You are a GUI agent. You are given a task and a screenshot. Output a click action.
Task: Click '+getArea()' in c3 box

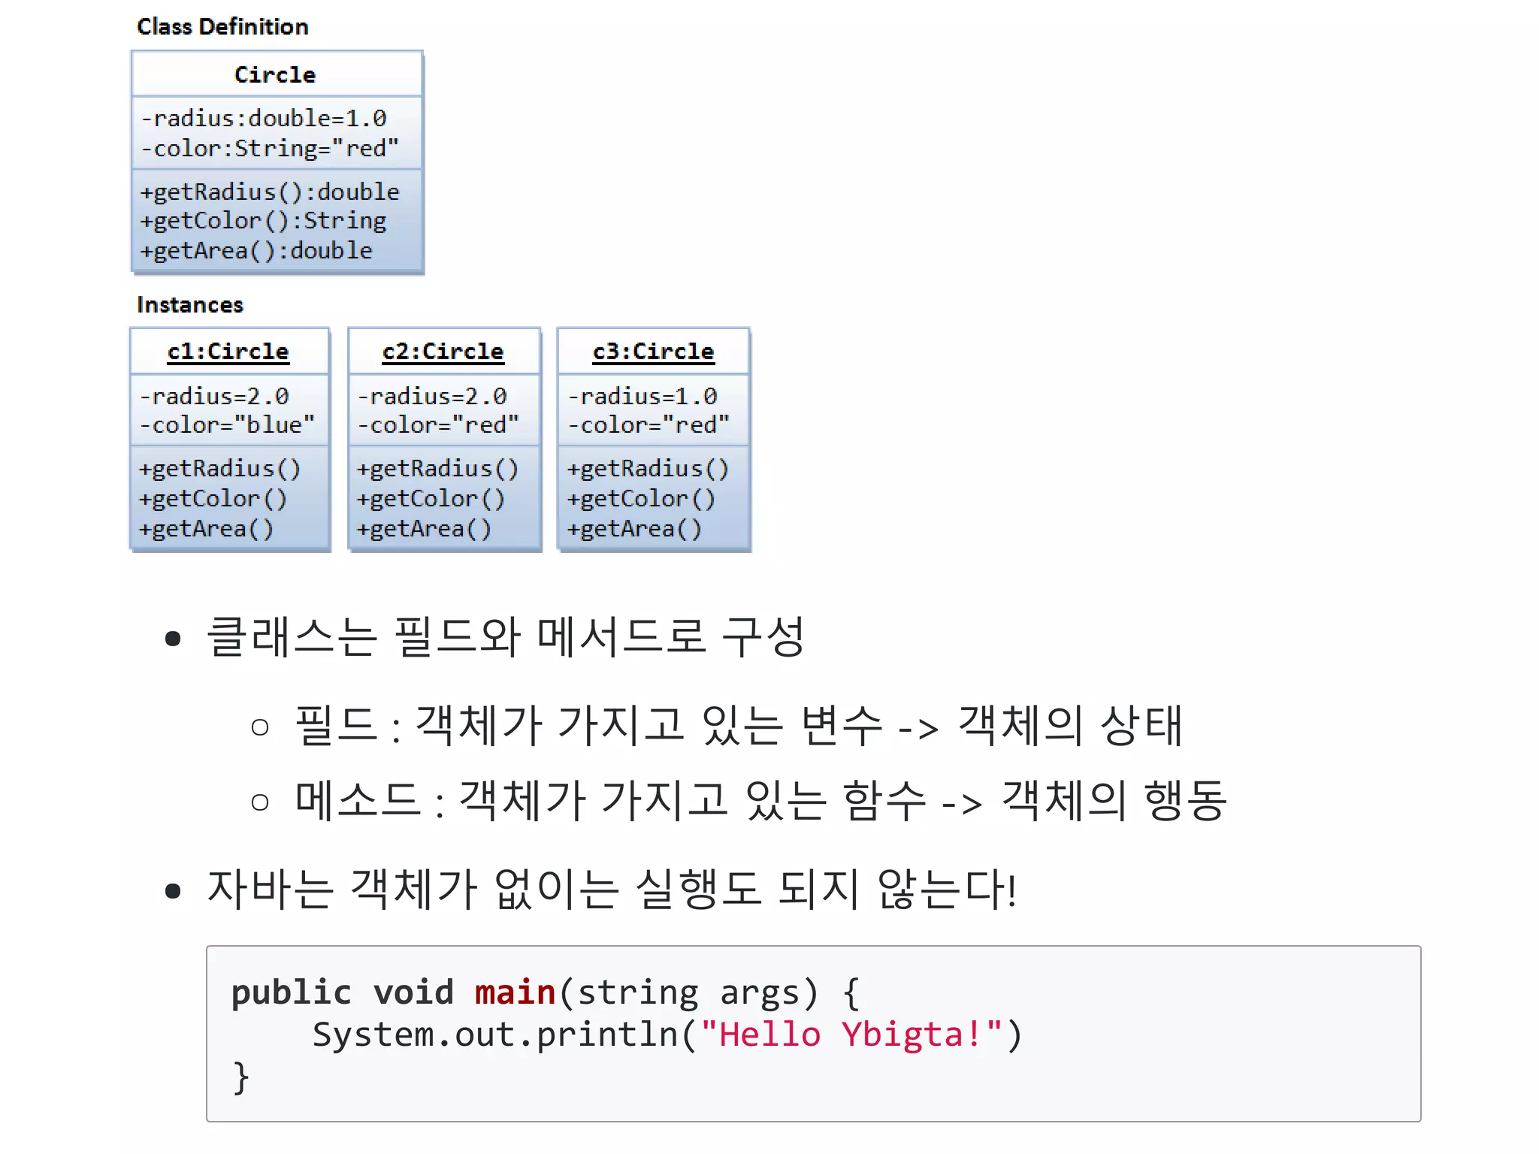(635, 529)
